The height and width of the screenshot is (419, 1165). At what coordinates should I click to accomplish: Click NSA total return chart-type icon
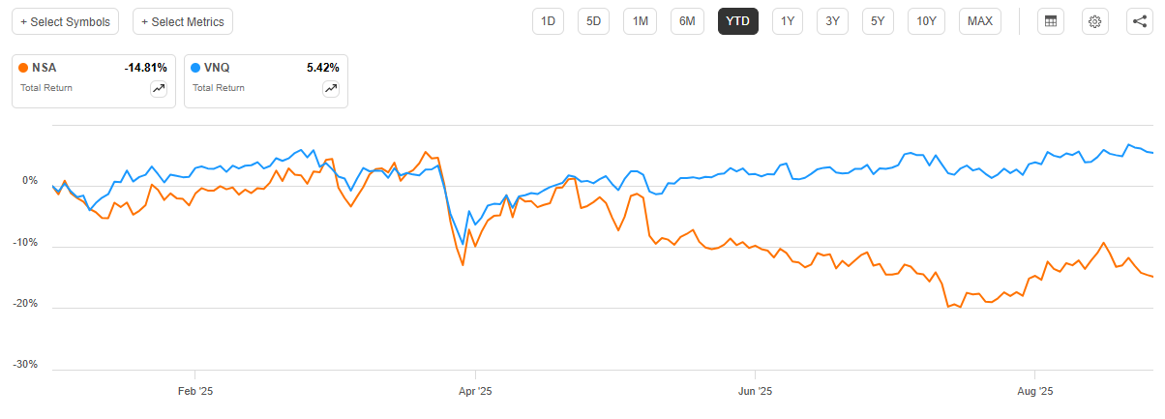(158, 89)
